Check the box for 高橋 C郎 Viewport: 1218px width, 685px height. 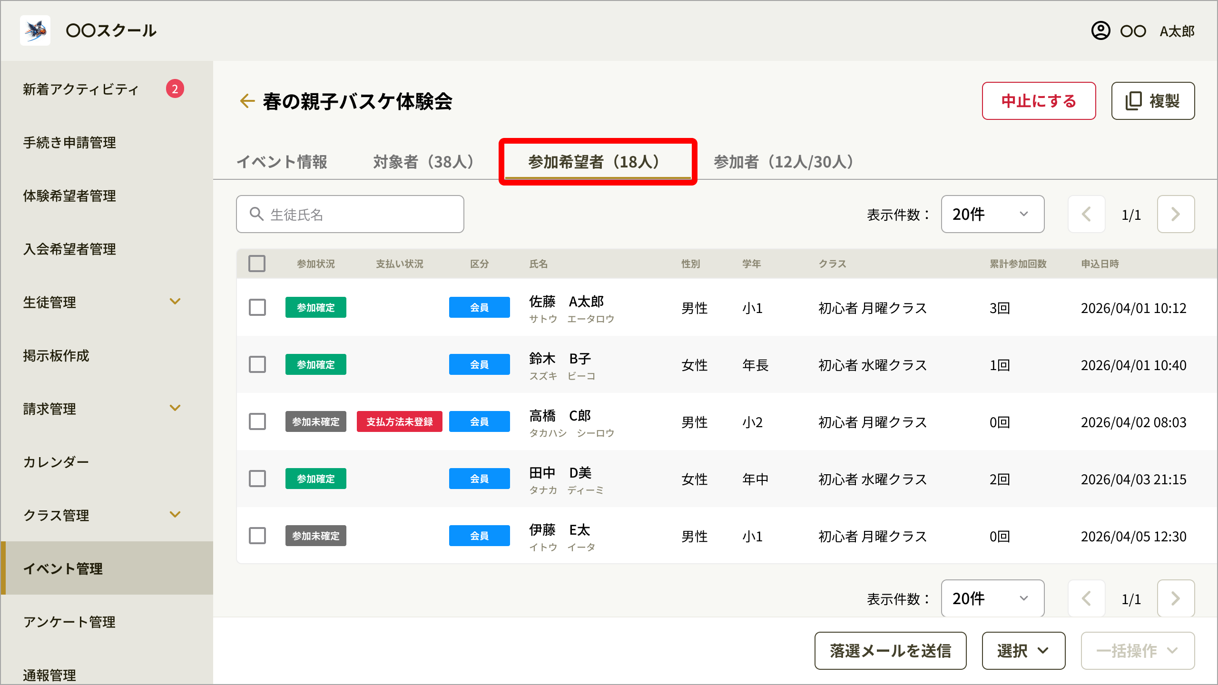[x=257, y=421]
